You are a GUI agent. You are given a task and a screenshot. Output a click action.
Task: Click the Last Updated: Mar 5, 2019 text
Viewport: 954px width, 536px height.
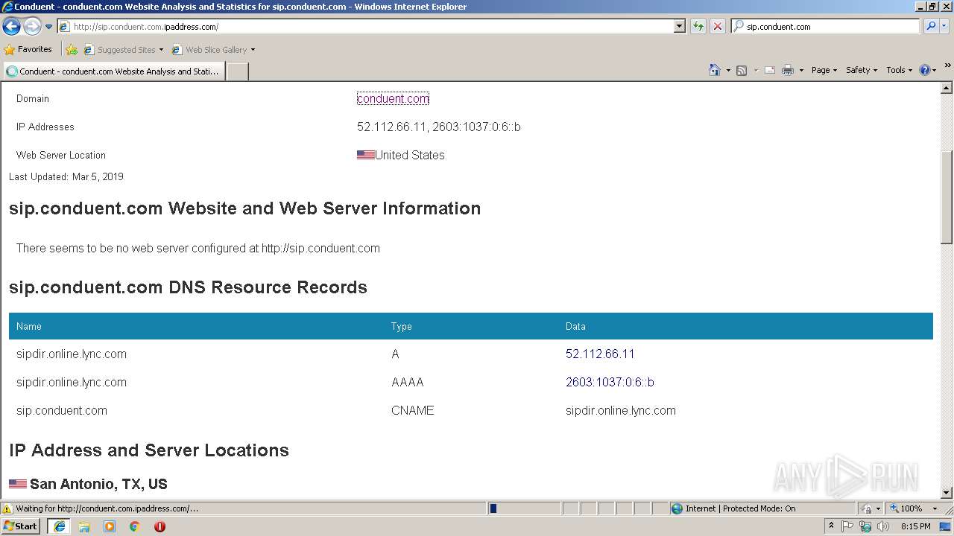(x=66, y=176)
